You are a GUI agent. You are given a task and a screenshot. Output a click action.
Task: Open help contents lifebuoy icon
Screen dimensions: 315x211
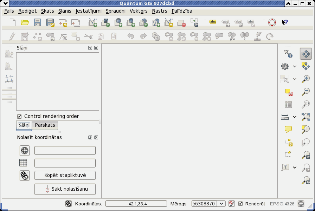272,22
